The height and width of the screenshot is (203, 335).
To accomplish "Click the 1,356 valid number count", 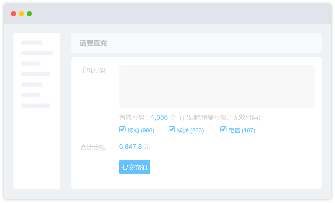I will click(159, 117).
